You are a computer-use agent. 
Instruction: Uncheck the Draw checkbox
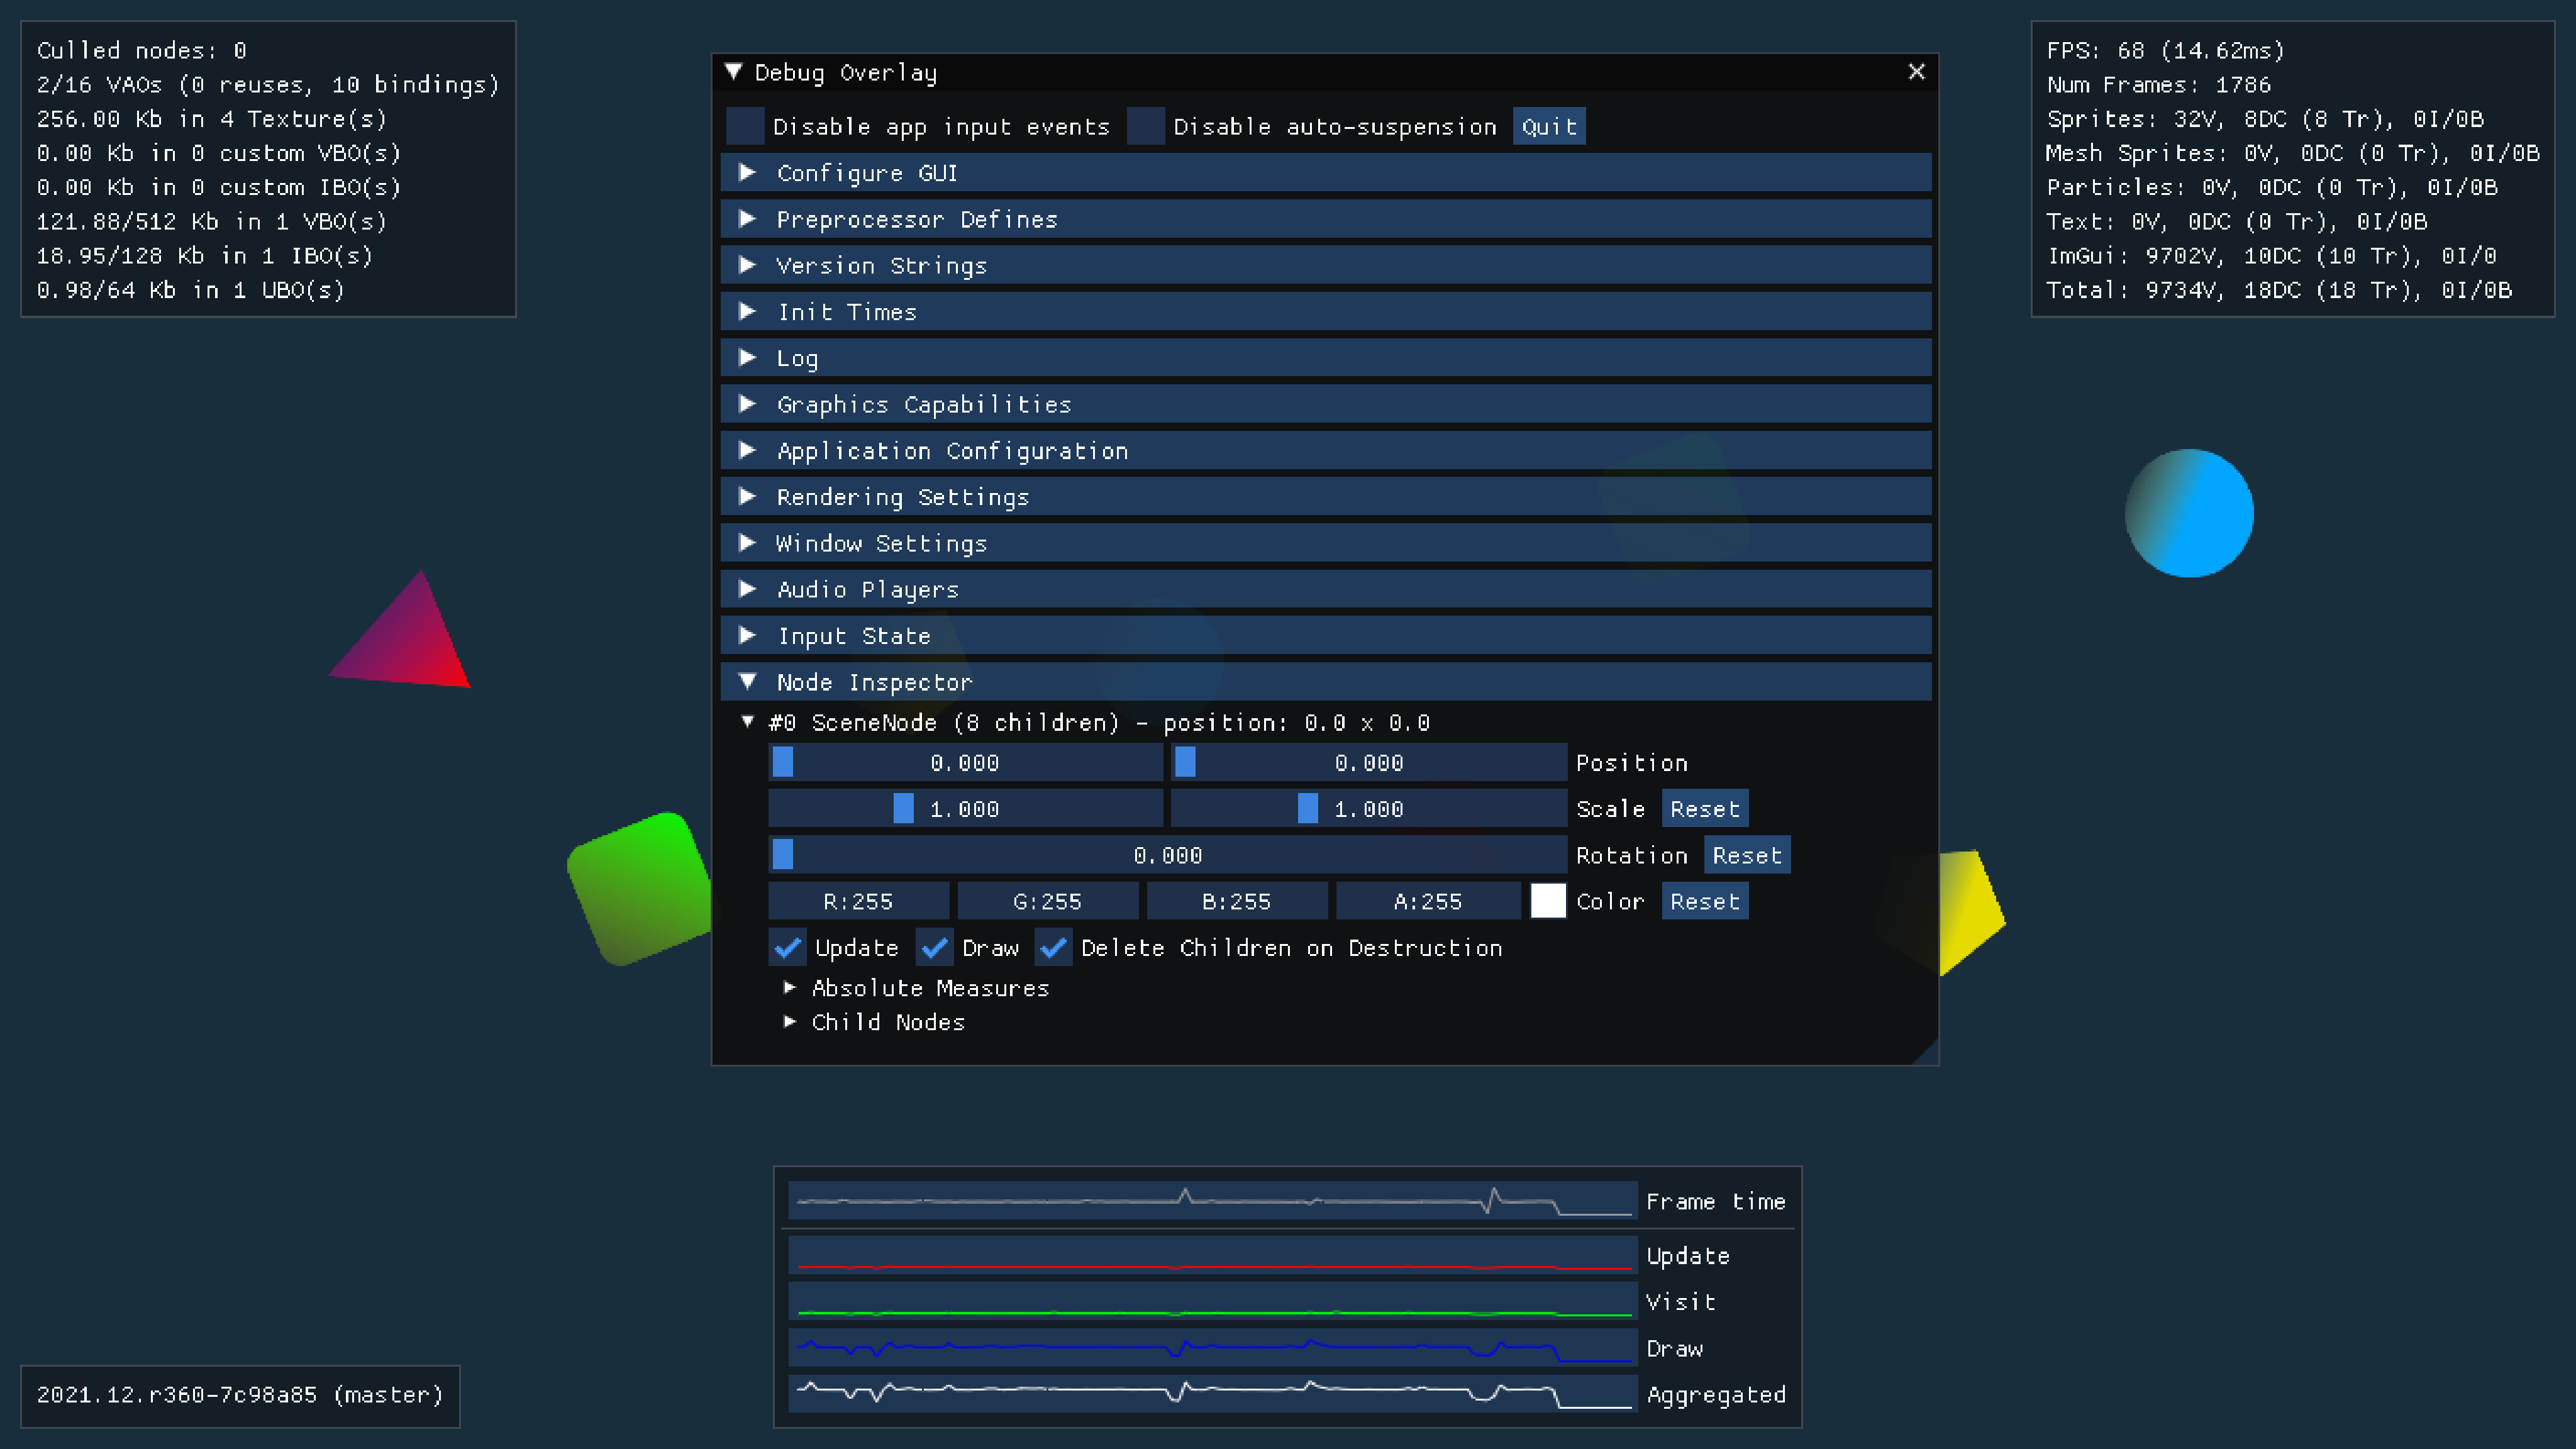(935, 948)
